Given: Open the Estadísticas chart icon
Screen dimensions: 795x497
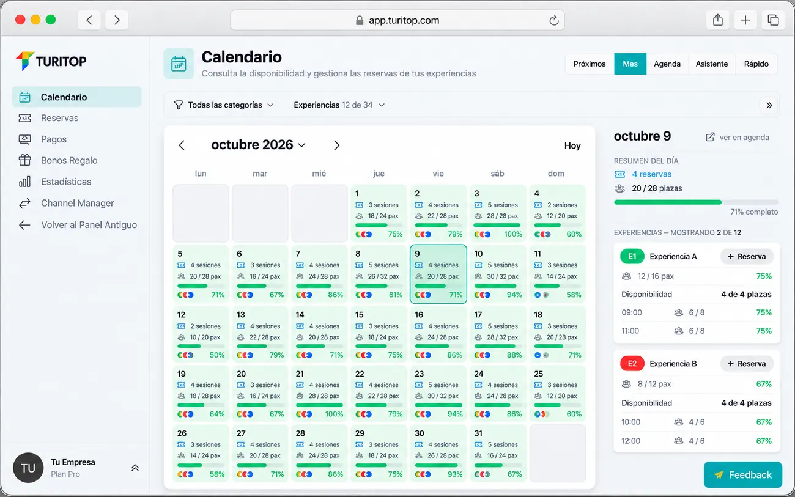Looking at the screenshot, I should tap(24, 182).
